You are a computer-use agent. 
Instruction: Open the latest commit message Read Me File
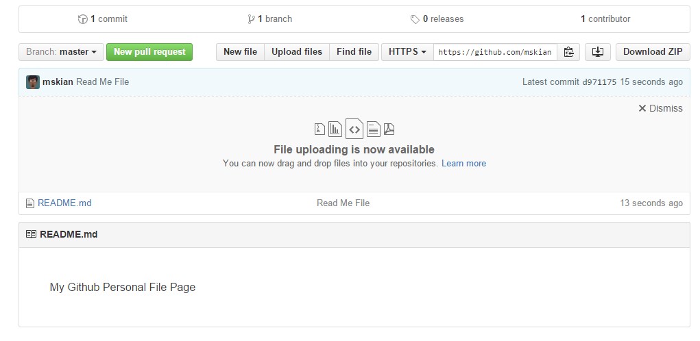pyautogui.click(x=103, y=82)
